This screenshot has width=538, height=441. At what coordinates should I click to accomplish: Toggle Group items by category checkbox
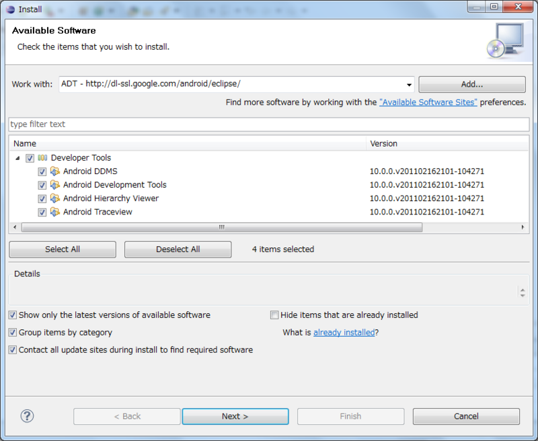(x=13, y=332)
